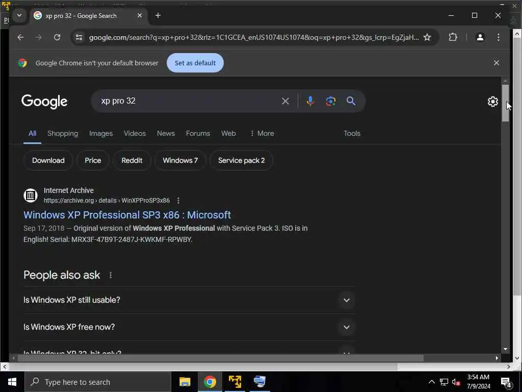This screenshot has height=392, width=522.
Task: Expand Is Windows XP free now?
Action: 189,327
